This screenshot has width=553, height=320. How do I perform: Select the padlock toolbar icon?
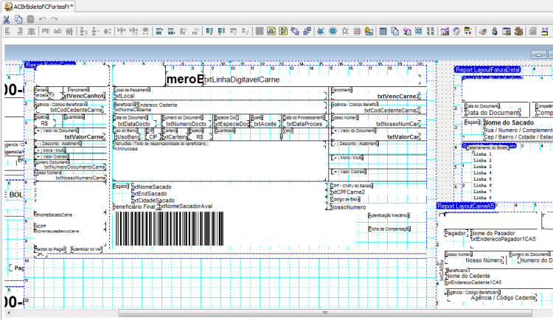tap(495, 32)
